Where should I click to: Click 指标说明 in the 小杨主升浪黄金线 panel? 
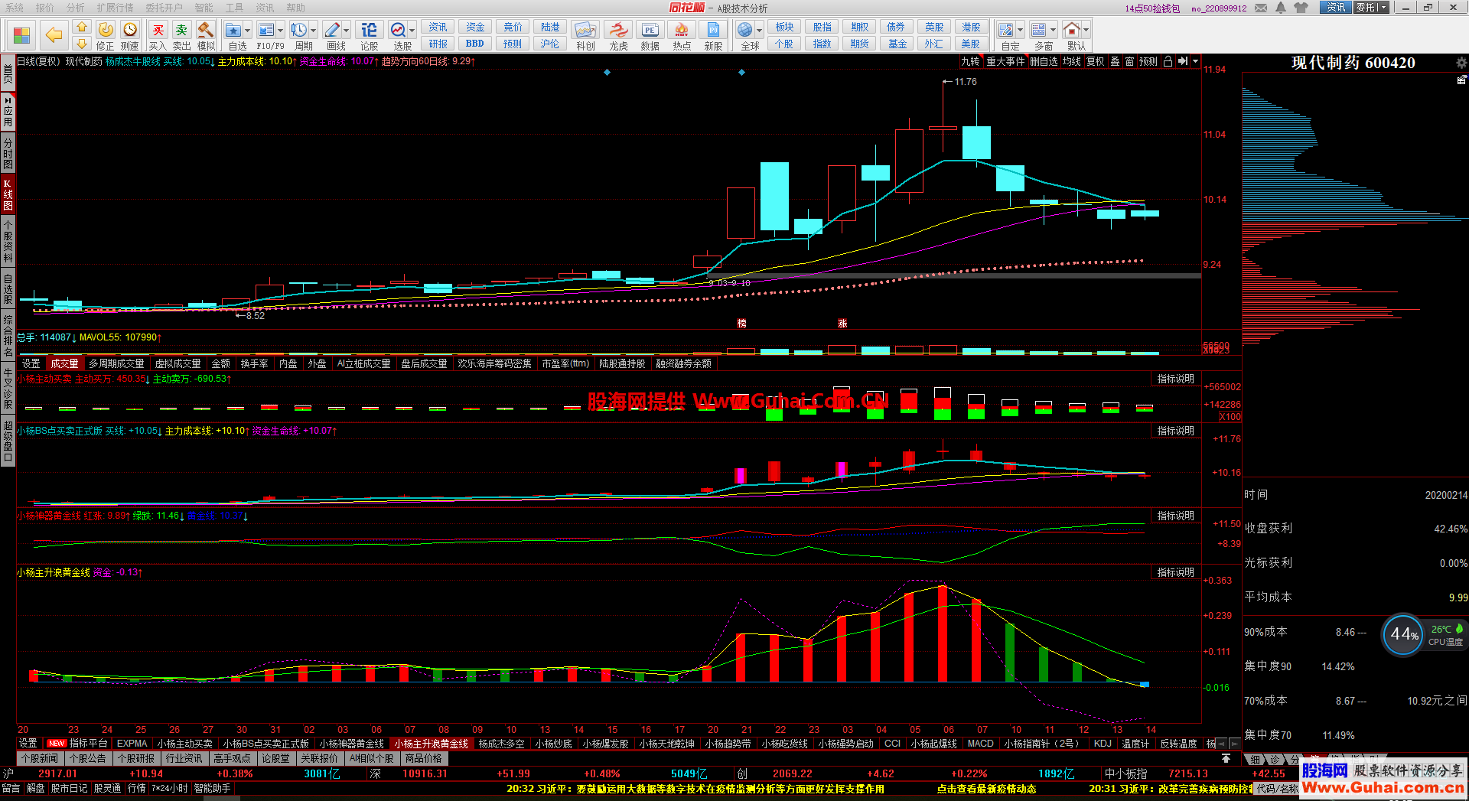(x=1175, y=572)
